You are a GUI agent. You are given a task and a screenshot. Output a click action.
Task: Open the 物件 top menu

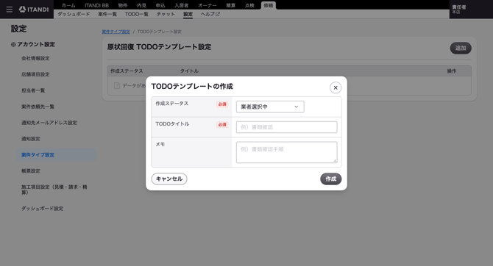[123, 5]
